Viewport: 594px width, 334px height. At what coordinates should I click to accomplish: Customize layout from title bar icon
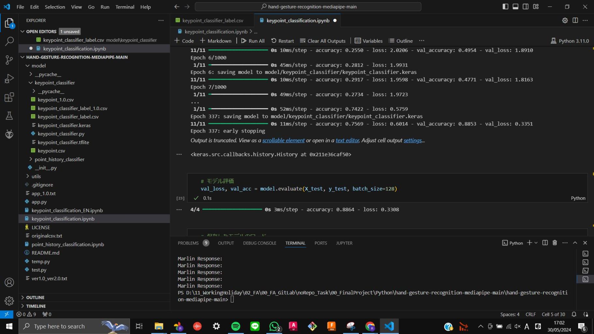[x=536, y=7]
